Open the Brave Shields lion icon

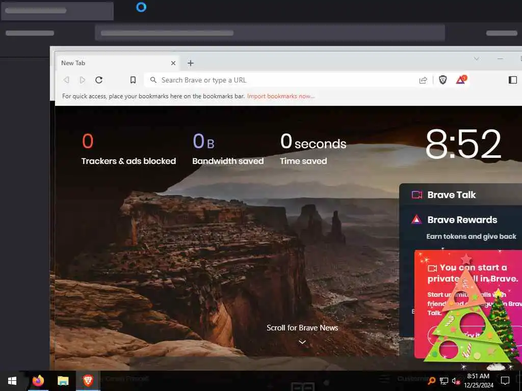(443, 80)
